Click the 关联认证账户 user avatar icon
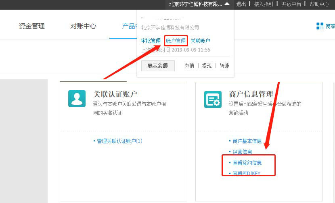 (77, 99)
